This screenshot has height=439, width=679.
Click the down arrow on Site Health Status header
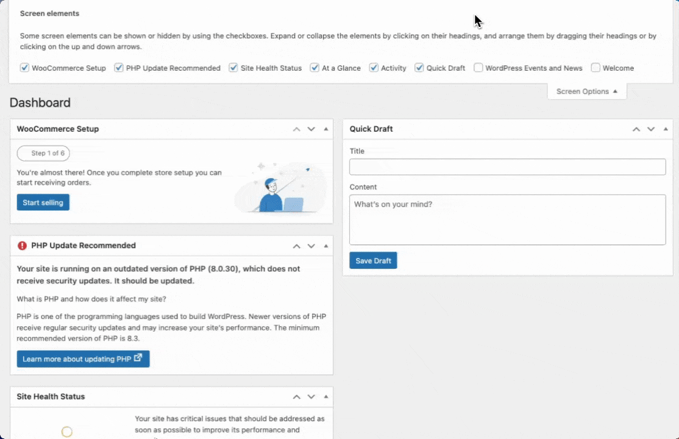(311, 396)
